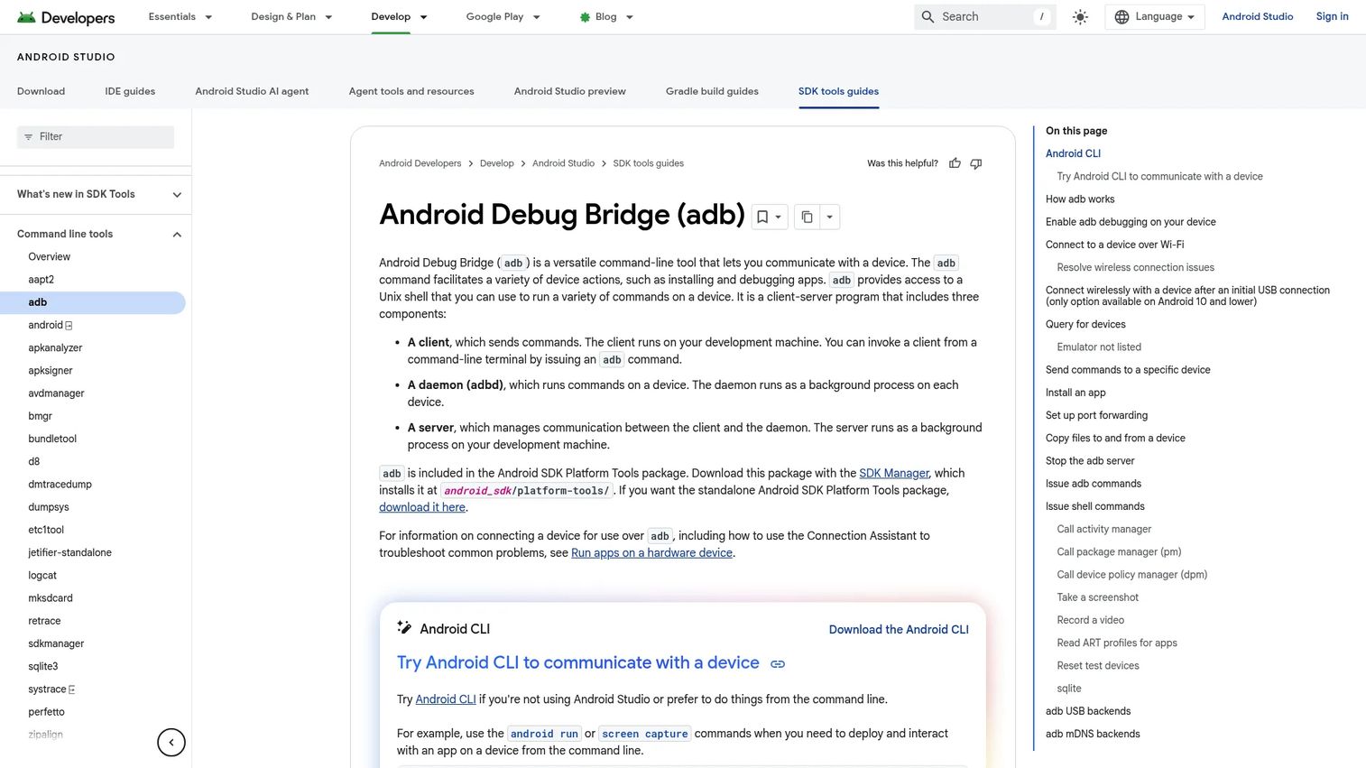Click the sparkle icon beside Android CLI
Image resolution: width=1366 pixels, height=768 pixels.
pyautogui.click(x=404, y=628)
